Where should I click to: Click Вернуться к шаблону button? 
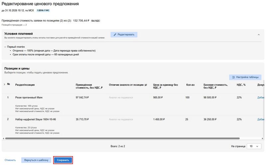click(x=36, y=160)
